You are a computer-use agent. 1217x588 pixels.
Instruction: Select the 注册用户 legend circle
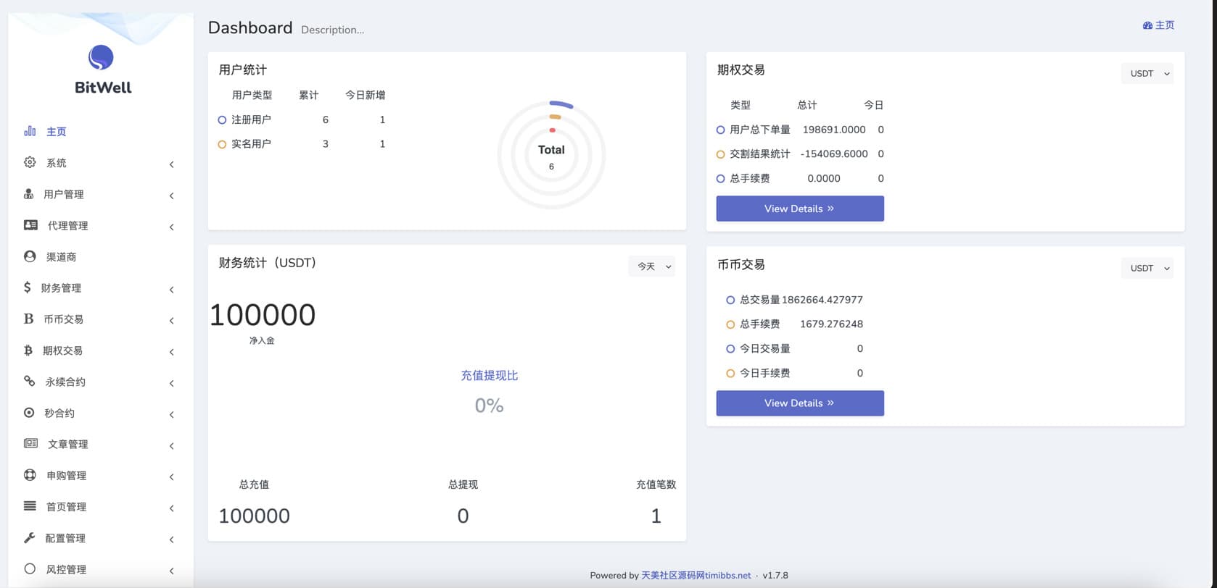pyautogui.click(x=222, y=120)
